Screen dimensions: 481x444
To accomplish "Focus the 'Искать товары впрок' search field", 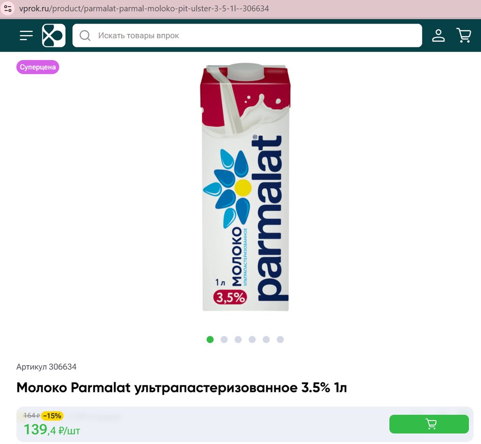I will point(247,35).
